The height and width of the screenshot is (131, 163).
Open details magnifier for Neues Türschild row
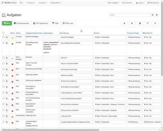tap(7, 64)
